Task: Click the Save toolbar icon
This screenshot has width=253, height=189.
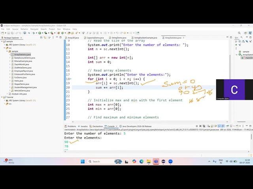Action: point(9,33)
